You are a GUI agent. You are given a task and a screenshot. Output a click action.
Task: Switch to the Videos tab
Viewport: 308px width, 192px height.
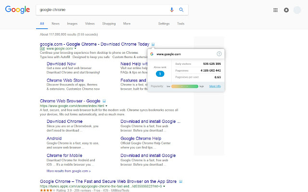pos(90,24)
